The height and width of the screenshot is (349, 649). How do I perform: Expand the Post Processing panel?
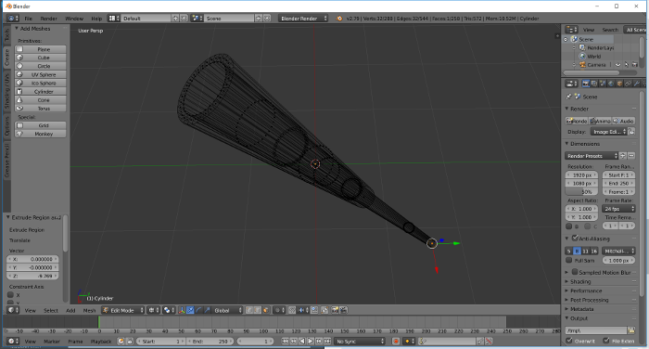click(x=589, y=300)
